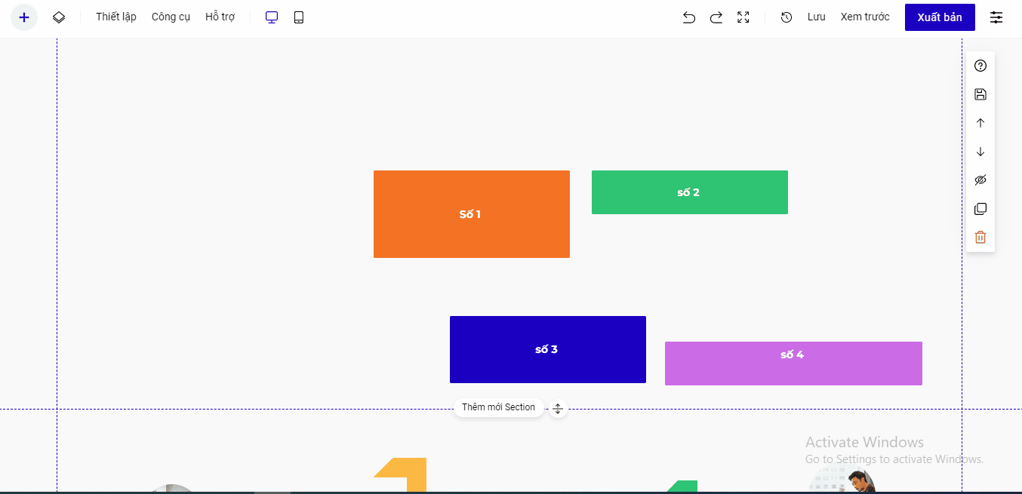
Task: Click the help question mark icon
Action: (980, 66)
